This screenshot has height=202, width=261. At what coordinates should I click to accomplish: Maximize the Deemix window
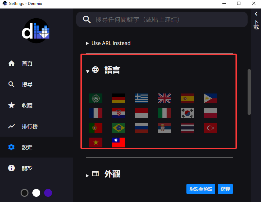pyautogui.click(x=239, y=3)
